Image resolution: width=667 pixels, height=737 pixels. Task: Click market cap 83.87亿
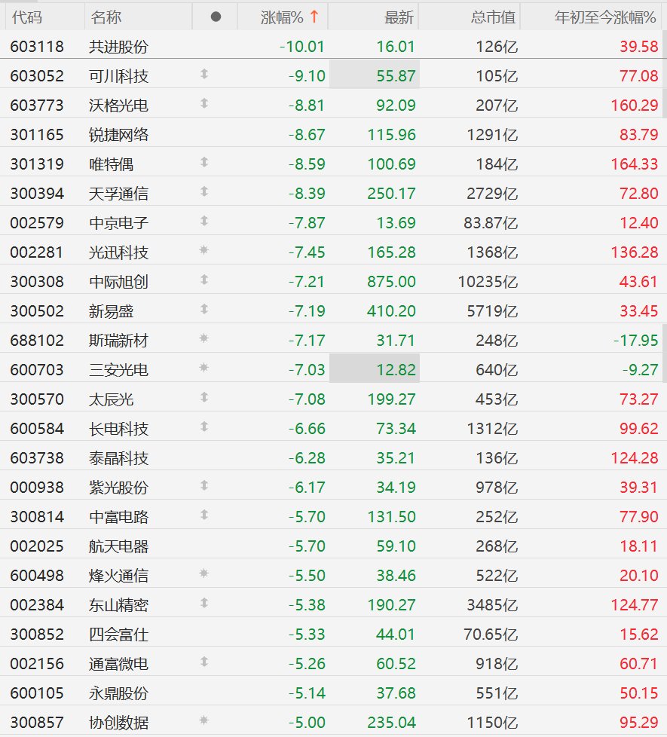(491, 223)
